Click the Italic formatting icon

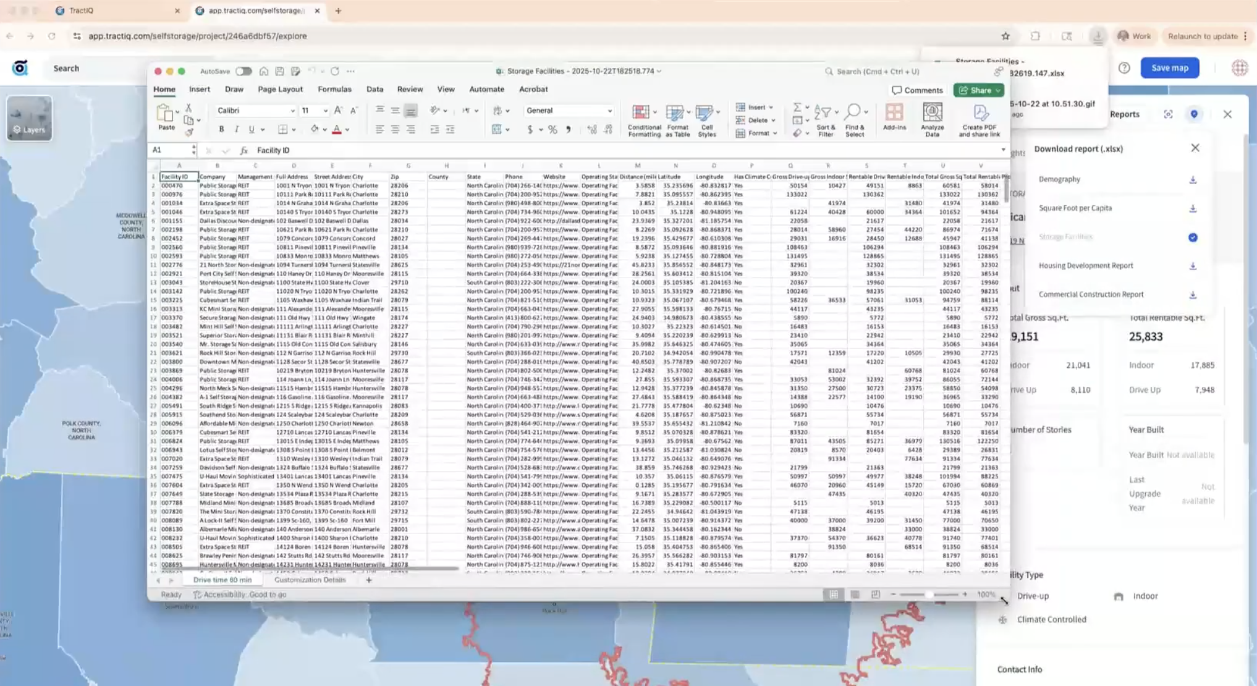pos(236,129)
